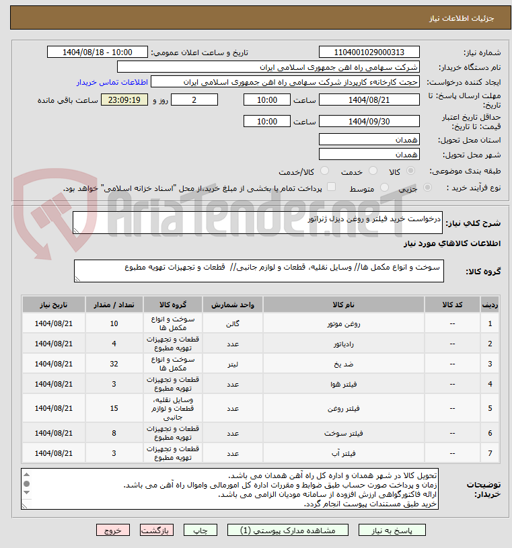The width and height of the screenshot is (512, 548).
Task: Click the فیلتر روغن item name
Action: click(x=343, y=408)
